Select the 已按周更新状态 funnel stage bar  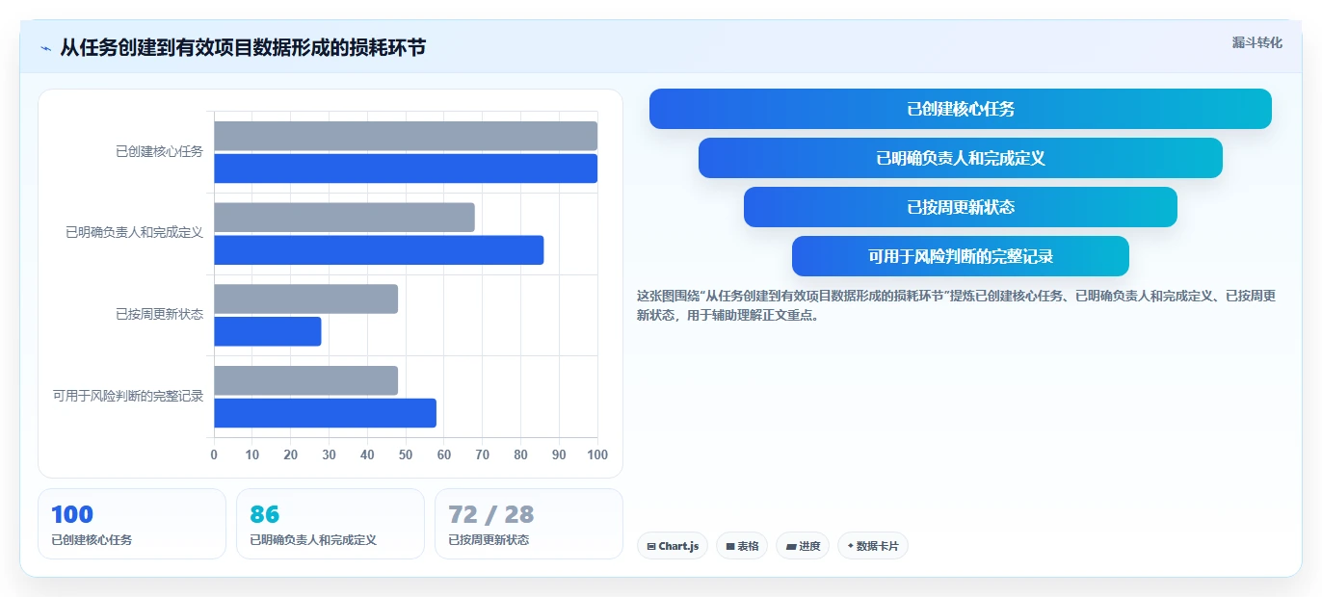click(961, 207)
